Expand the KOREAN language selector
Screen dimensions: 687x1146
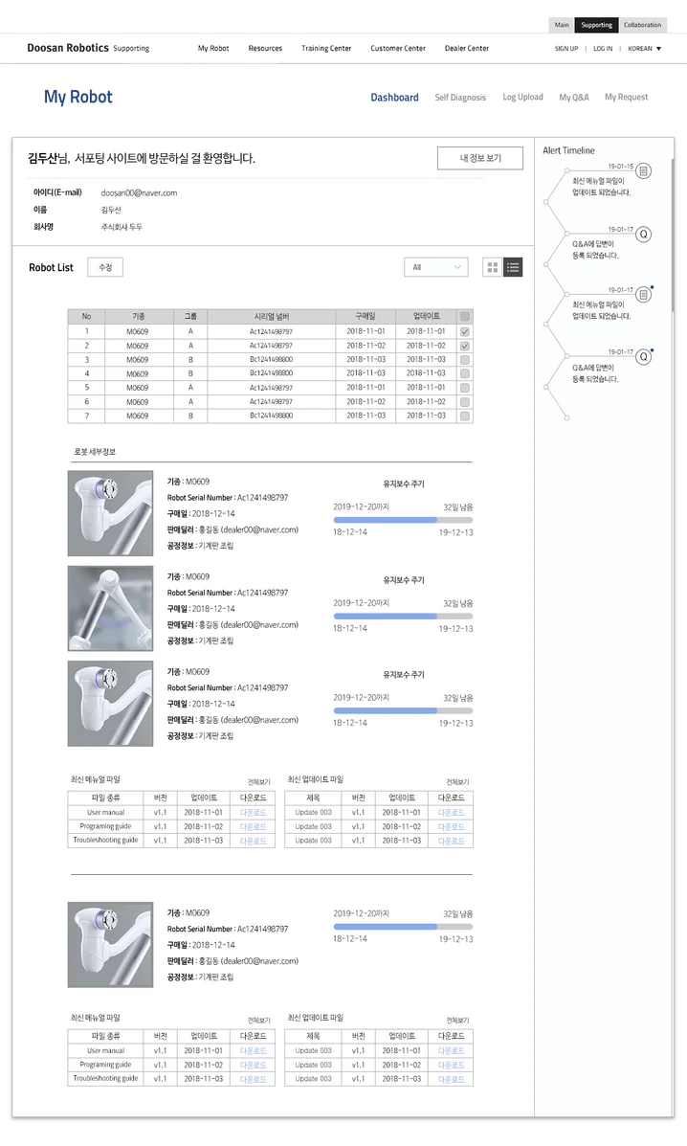644,49
